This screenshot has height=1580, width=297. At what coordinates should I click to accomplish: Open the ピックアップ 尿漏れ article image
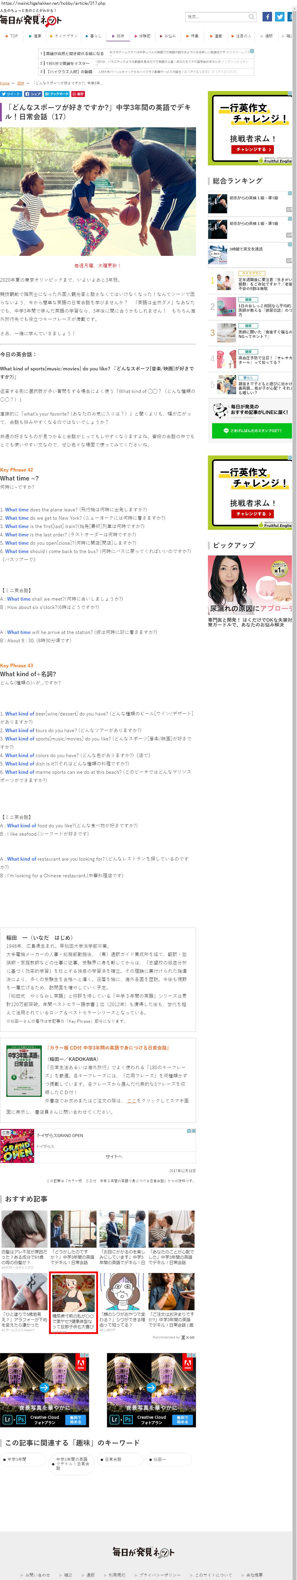coord(250,585)
